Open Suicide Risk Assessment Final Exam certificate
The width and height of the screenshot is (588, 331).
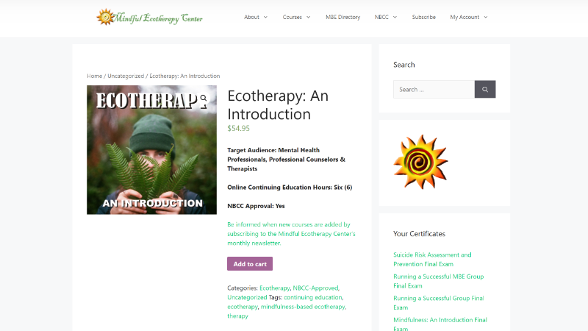pyautogui.click(x=432, y=260)
